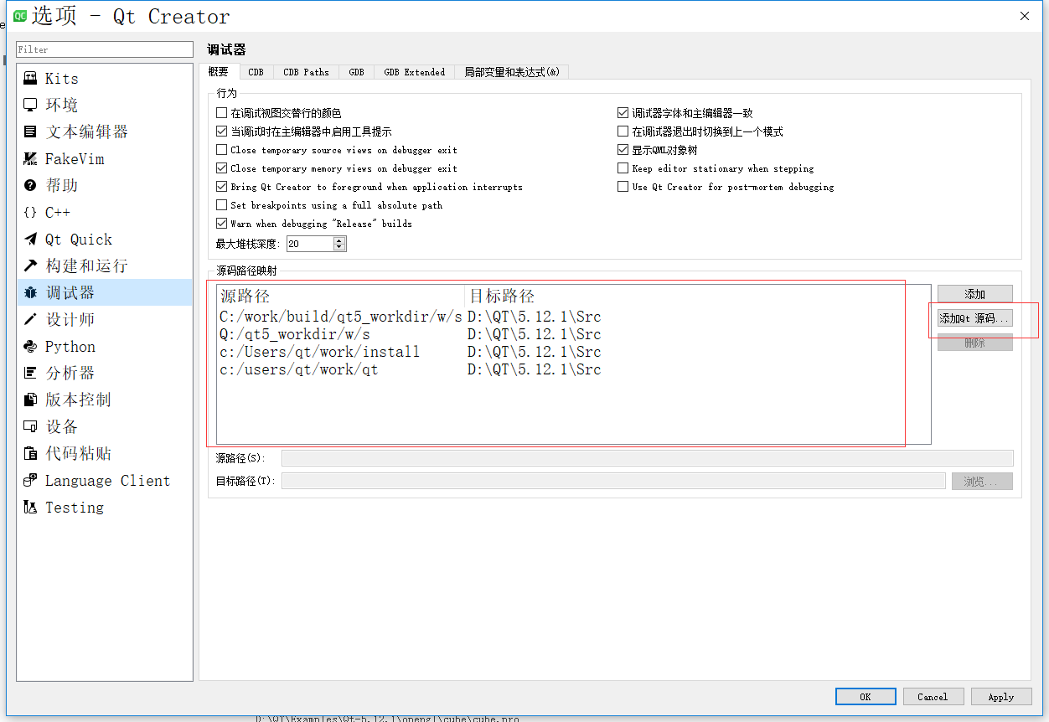Image resolution: width=1049 pixels, height=722 pixels.
Task: Open the CDB tab
Action: 256,72
